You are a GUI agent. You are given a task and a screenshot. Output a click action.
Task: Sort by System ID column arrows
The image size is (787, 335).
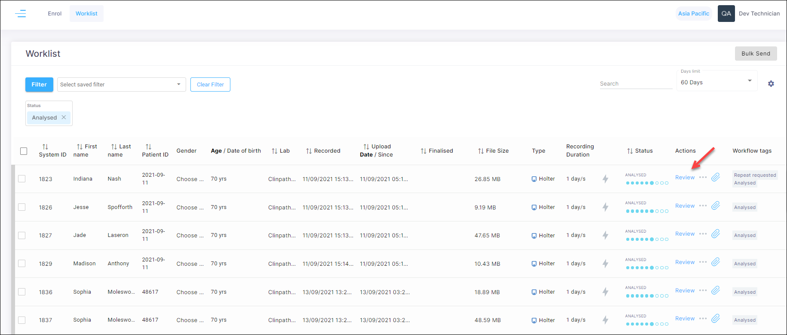[45, 147]
